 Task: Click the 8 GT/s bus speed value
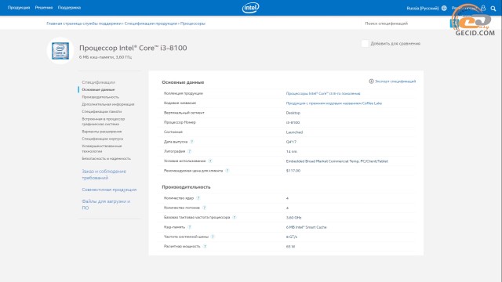[291, 237]
